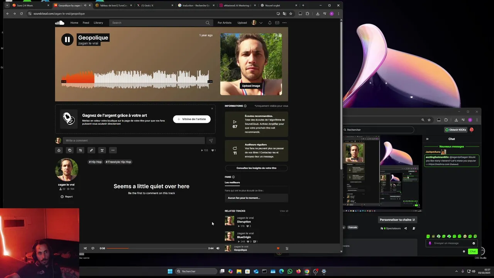Switch to Suno AI Music tab
The width and height of the screenshot is (494, 278).
[x=30, y=5]
